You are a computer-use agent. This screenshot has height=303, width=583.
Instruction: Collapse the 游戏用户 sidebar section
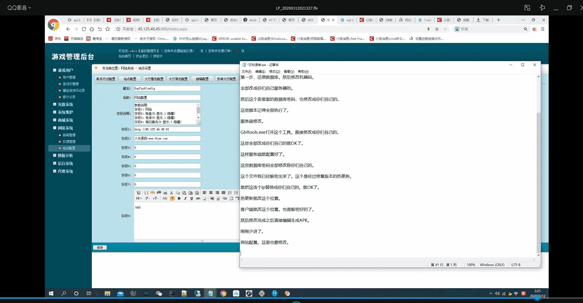point(55,70)
